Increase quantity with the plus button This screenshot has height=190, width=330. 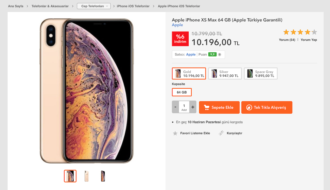coord(193,107)
